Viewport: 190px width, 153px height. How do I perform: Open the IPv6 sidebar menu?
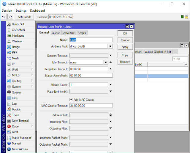(x=20, y=70)
